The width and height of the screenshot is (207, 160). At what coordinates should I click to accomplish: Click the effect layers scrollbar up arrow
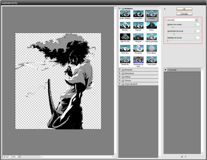(x=202, y=69)
